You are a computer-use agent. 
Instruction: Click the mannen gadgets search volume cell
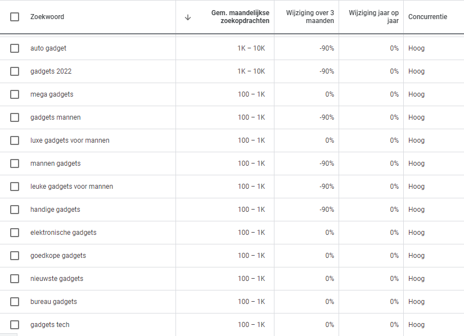pos(251,164)
